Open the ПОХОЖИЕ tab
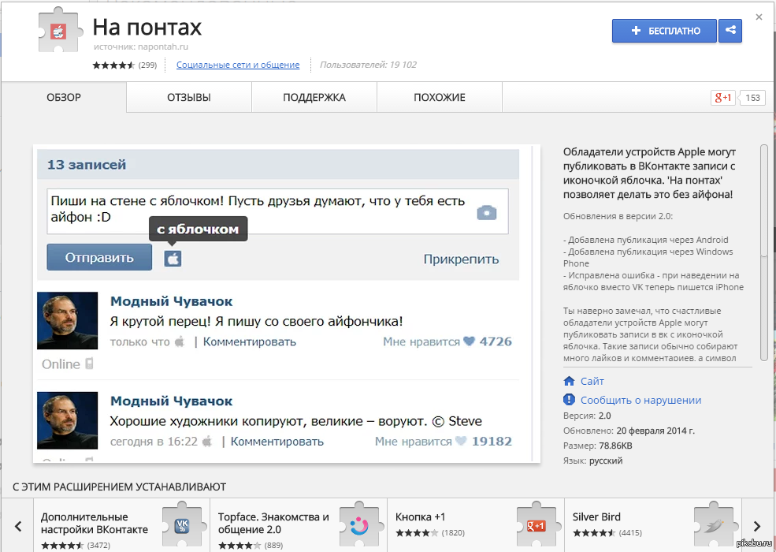The width and height of the screenshot is (776, 552). pos(440,98)
